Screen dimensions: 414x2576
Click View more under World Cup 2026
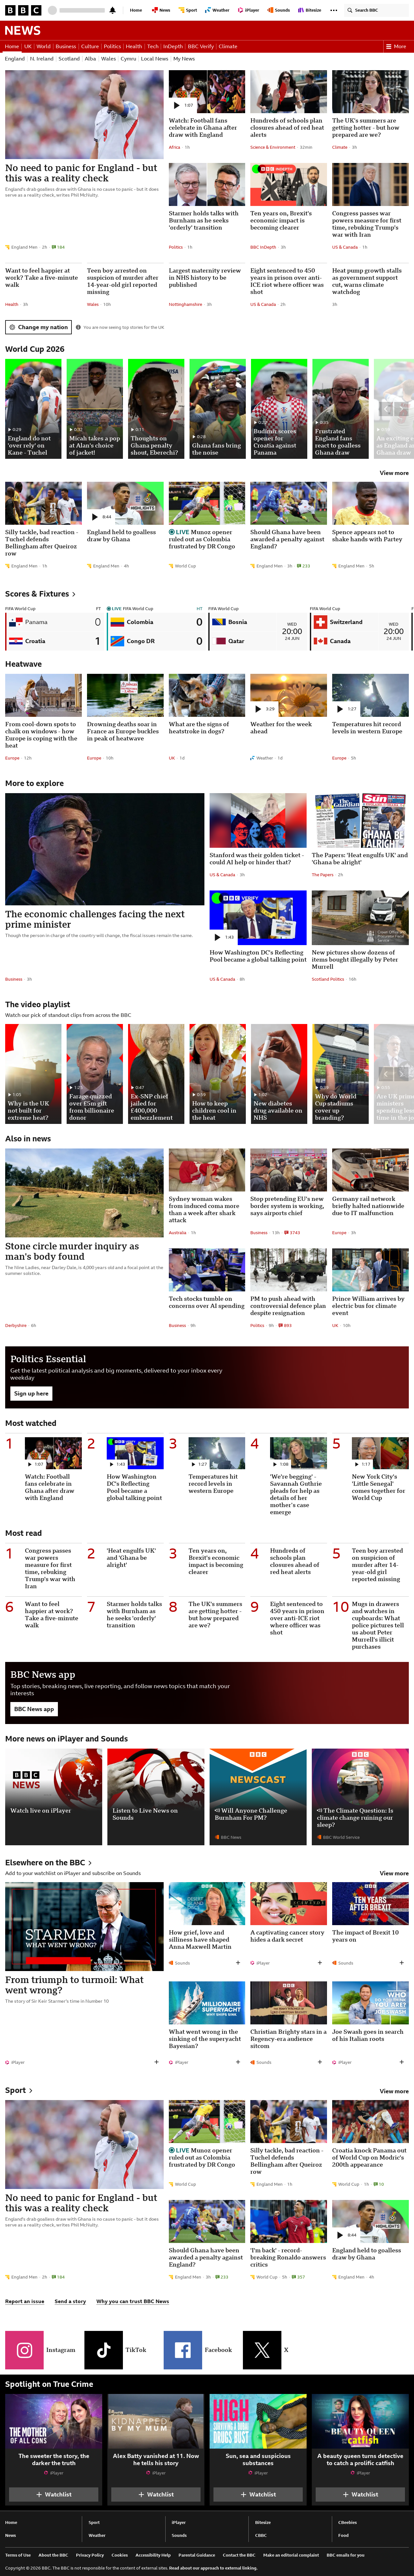pos(394,473)
